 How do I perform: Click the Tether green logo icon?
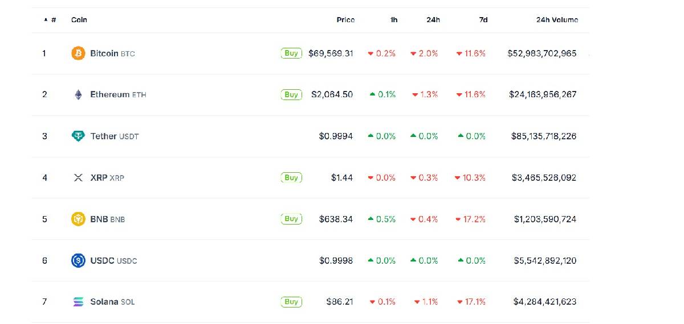coord(78,136)
